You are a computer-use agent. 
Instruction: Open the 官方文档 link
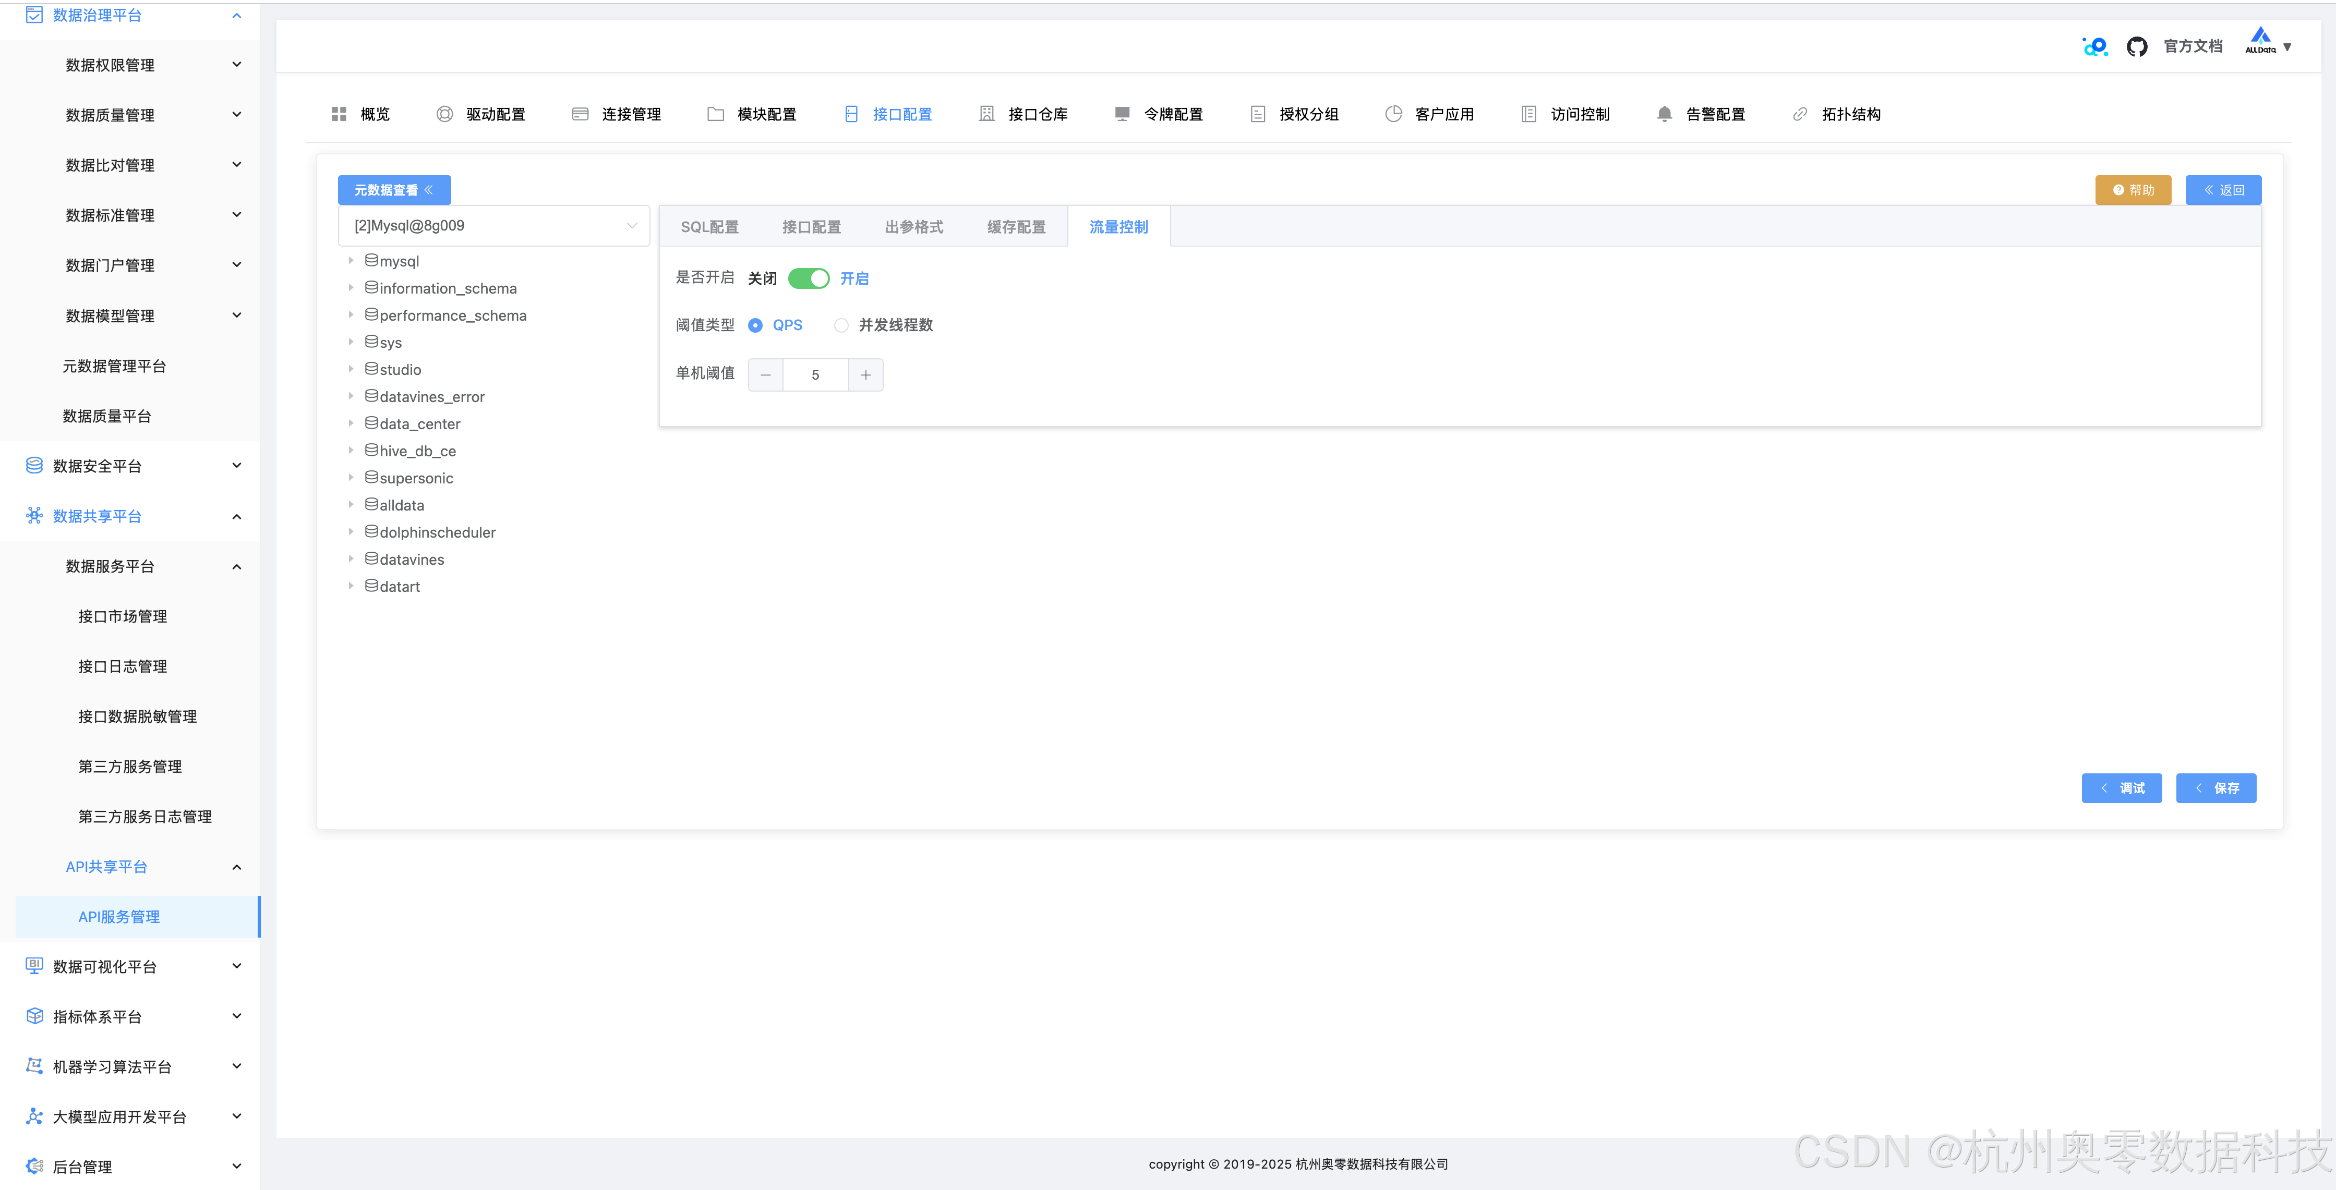(x=2193, y=46)
